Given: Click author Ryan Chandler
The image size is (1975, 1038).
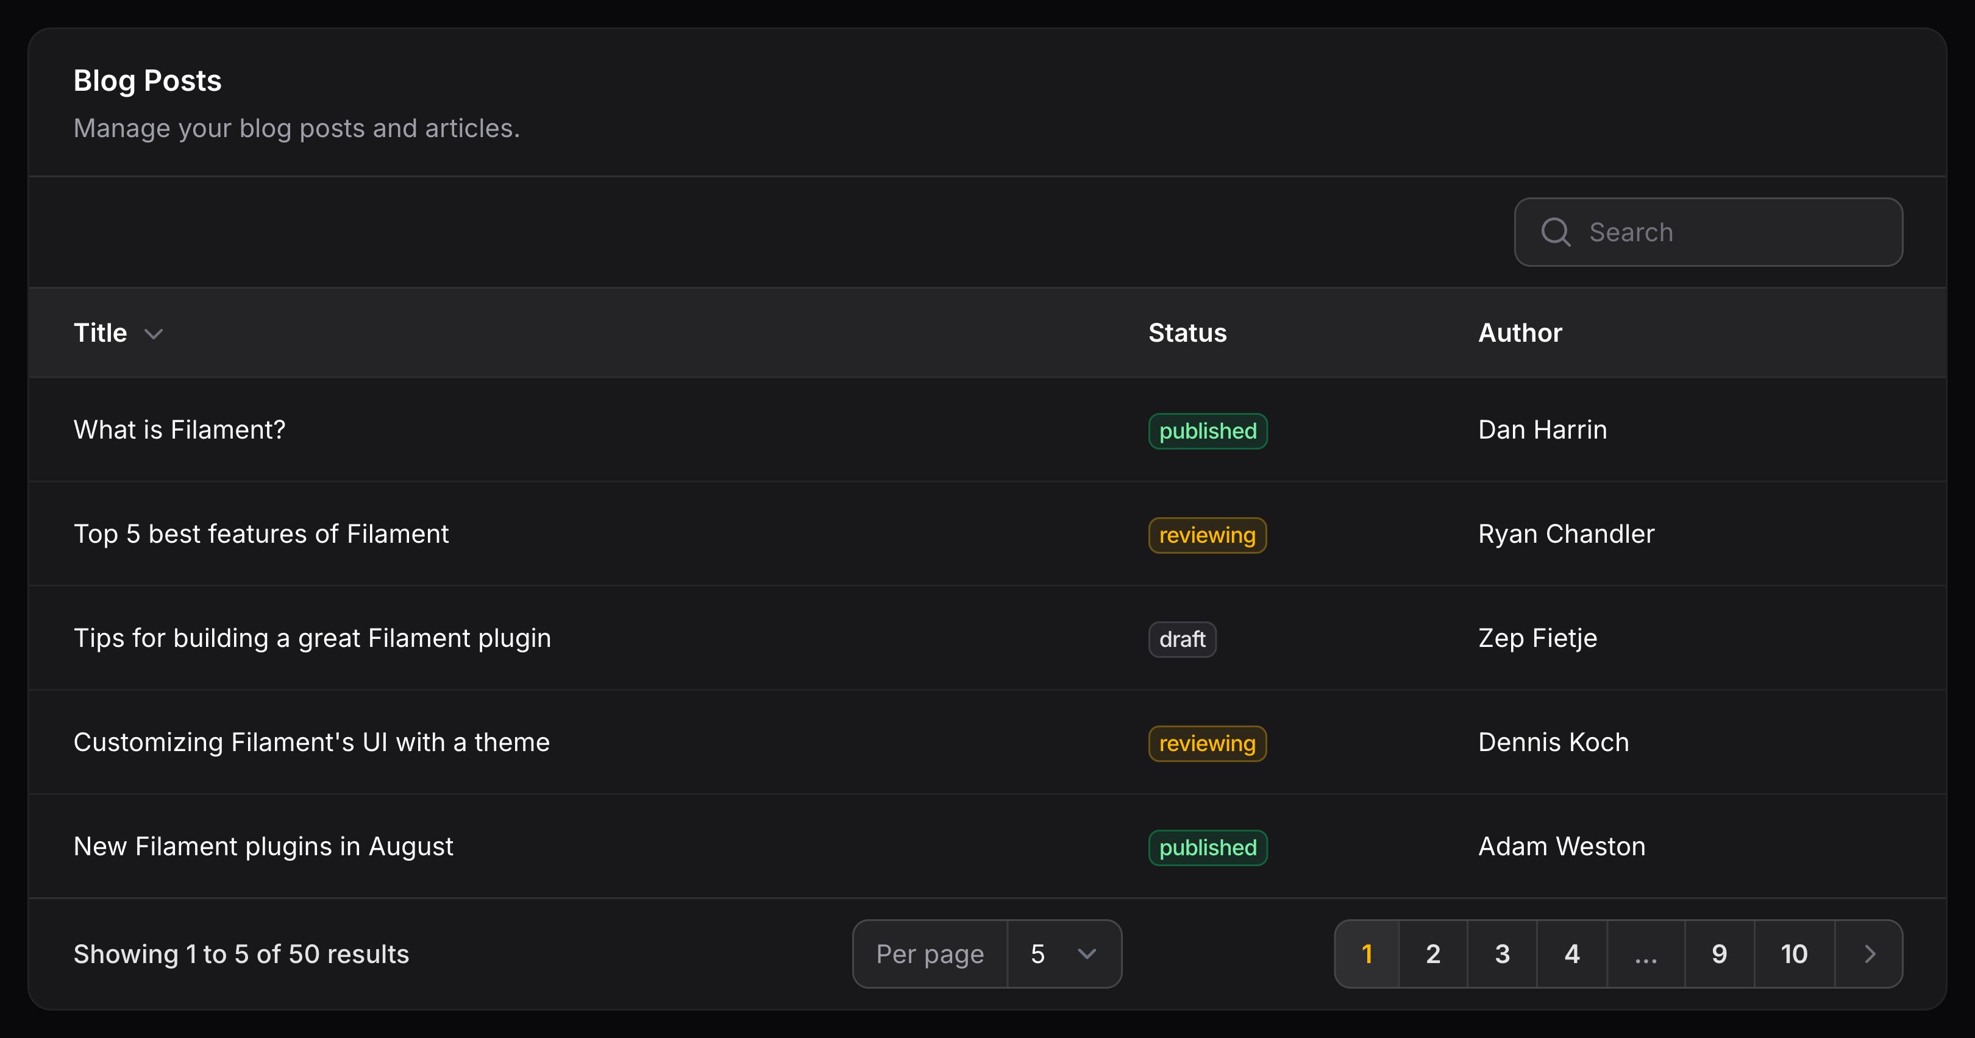Looking at the screenshot, I should (1567, 534).
